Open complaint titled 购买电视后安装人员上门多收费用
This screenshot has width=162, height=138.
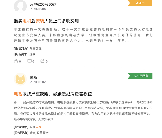click(46, 21)
